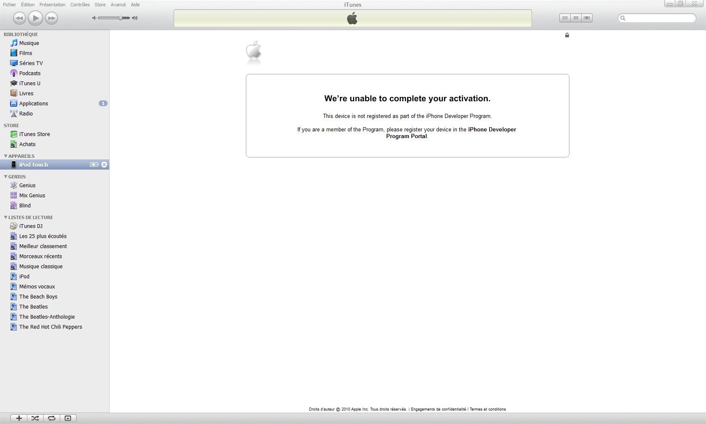Open The Red Hot Chili Peppers playlist
This screenshot has width=706, height=424.
pos(55,327)
